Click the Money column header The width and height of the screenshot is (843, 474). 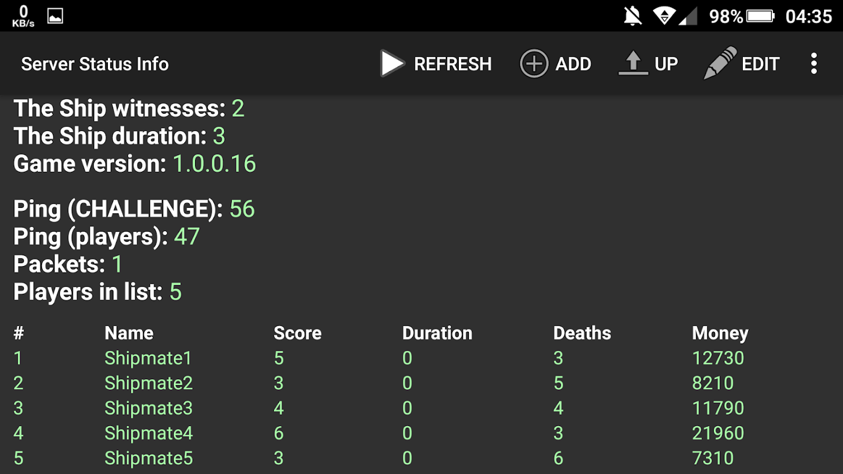pyautogui.click(x=720, y=333)
